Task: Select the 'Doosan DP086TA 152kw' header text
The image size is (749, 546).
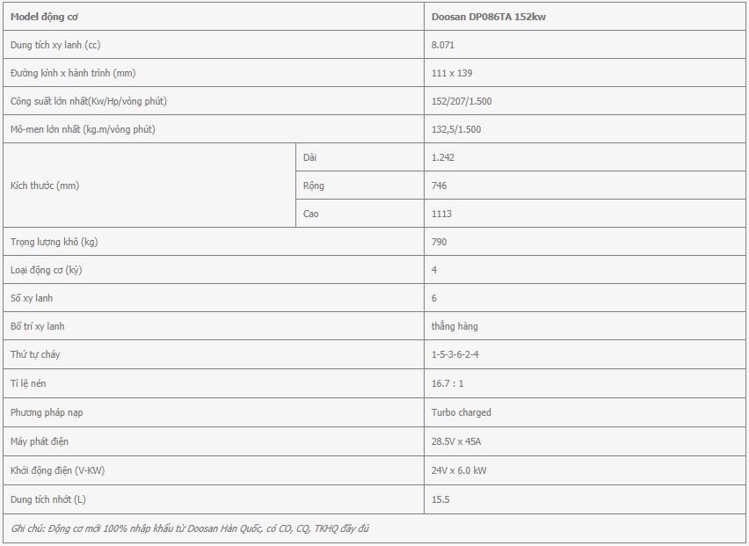Action: (488, 17)
